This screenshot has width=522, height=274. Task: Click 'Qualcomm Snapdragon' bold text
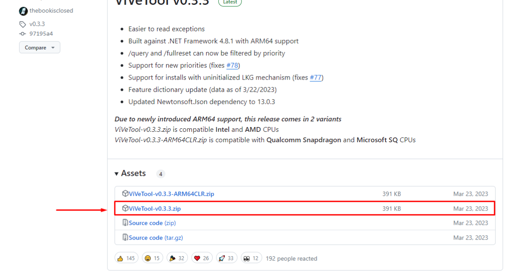tap(304, 140)
